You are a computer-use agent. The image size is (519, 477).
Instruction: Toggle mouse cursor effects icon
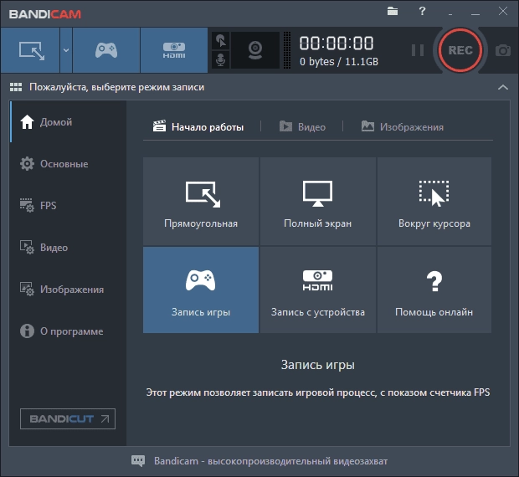(x=220, y=41)
